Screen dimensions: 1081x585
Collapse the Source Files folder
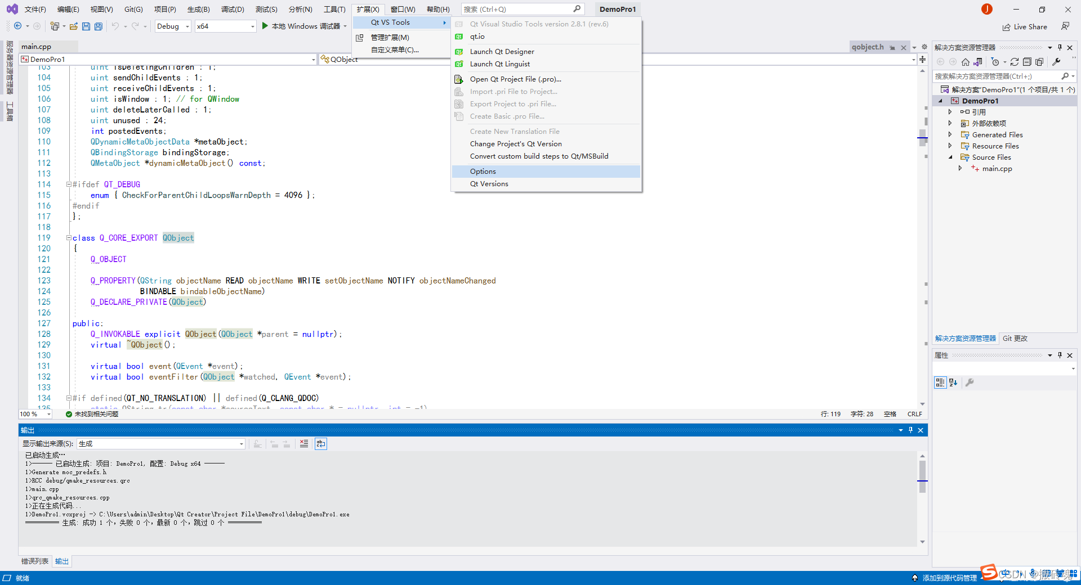pos(950,157)
